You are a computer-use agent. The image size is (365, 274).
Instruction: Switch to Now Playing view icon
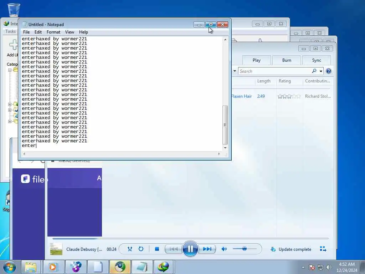point(323,249)
